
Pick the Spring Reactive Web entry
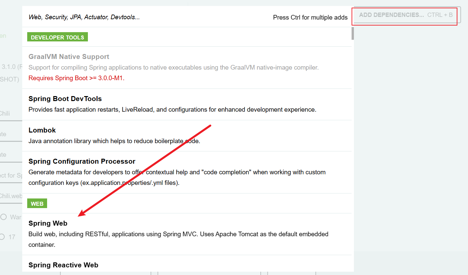[x=63, y=265]
